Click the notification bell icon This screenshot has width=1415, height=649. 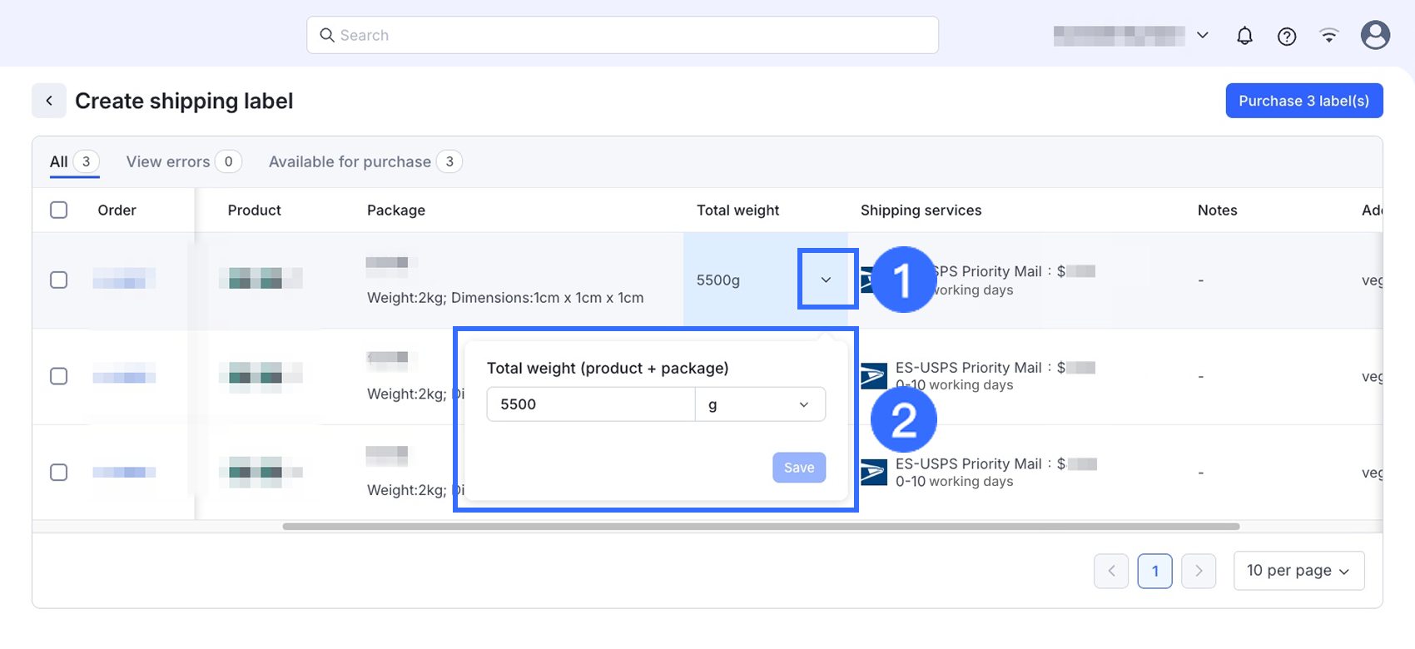tap(1244, 36)
